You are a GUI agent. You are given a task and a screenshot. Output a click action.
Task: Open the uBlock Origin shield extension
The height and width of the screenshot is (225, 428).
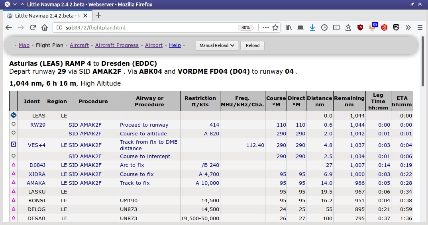click(x=360, y=27)
